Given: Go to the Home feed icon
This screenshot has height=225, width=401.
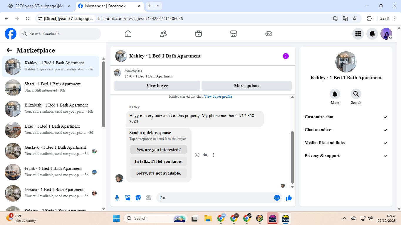Looking at the screenshot, I should point(128,34).
